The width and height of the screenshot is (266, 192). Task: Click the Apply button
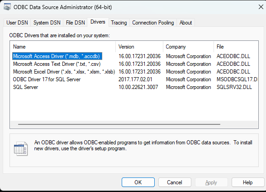coord(211,182)
